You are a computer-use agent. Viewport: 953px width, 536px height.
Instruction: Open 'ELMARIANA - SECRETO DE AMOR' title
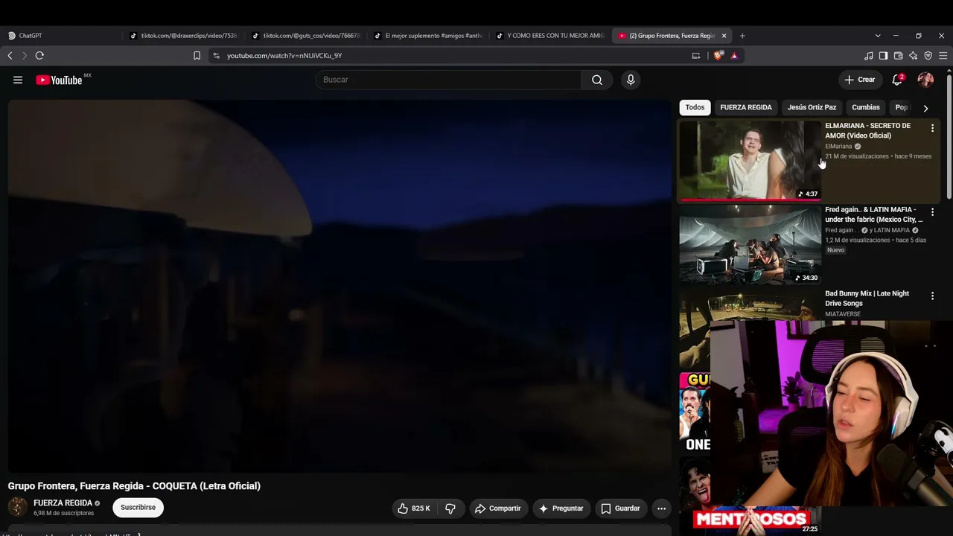point(867,131)
